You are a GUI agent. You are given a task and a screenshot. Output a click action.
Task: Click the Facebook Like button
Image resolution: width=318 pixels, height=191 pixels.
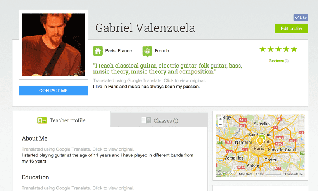coord(301,17)
